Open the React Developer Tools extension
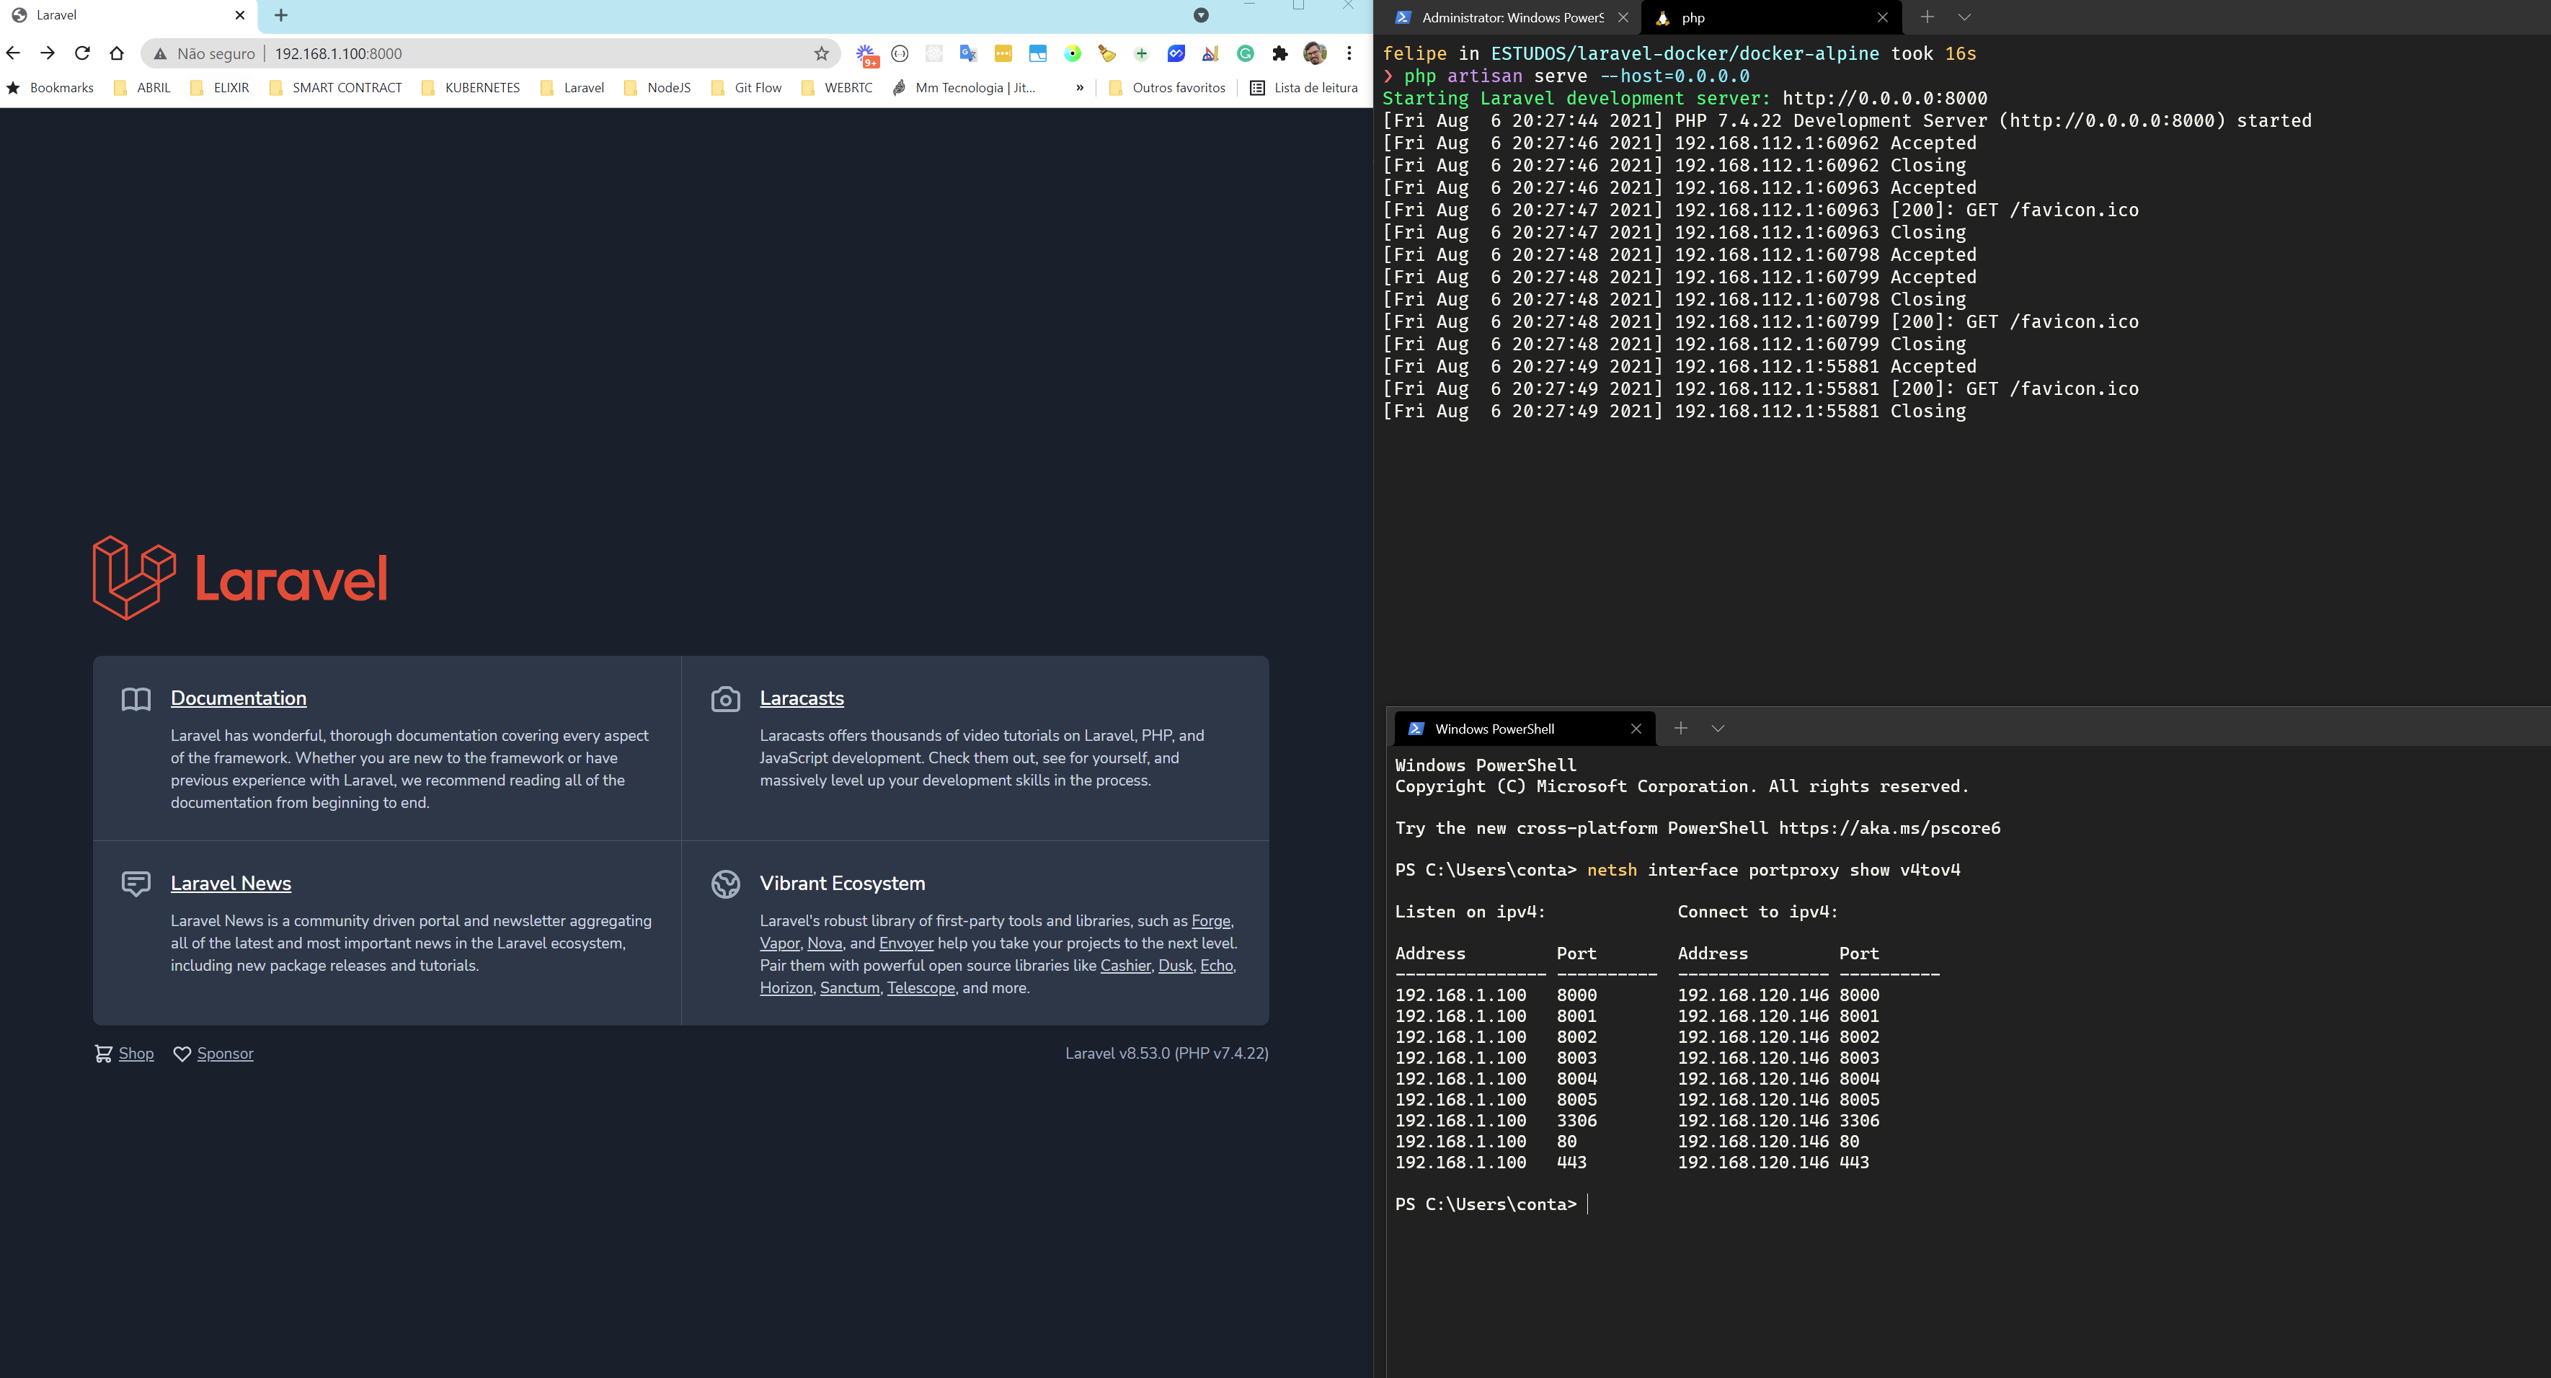Image resolution: width=2551 pixels, height=1378 pixels. click(934, 55)
